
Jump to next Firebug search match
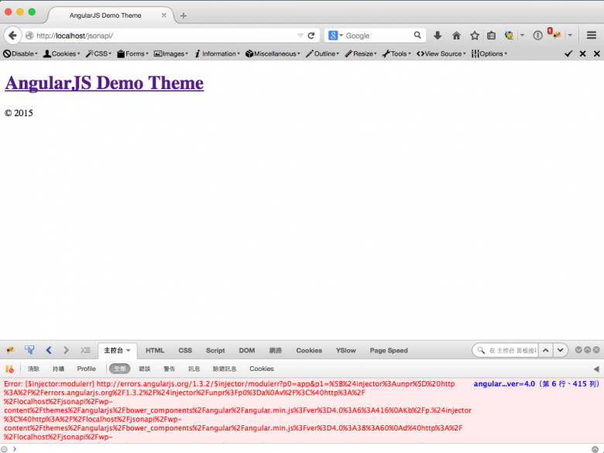(x=561, y=350)
